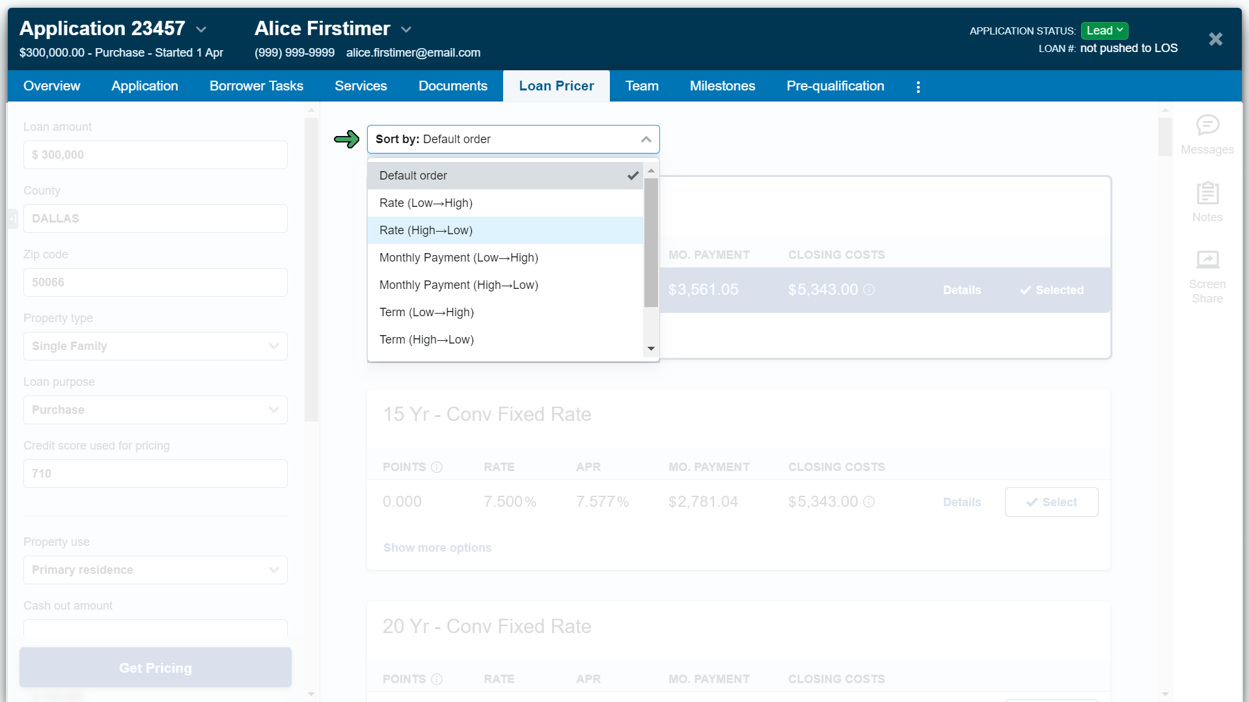Close the application window with X
The height and width of the screenshot is (702, 1249).
(x=1215, y=39)
